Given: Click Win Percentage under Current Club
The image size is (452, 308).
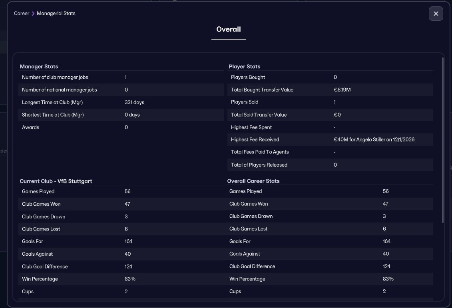Looking at the screenshot, I should click(x=40, y=279).
